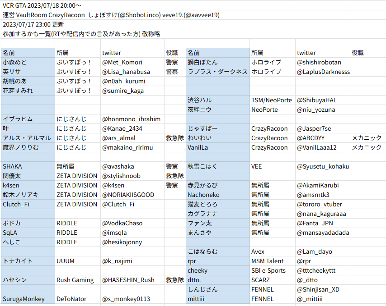Click the cell @Fanta_JPN
Screen dimensions: 386x306
(x=323, y=223)
